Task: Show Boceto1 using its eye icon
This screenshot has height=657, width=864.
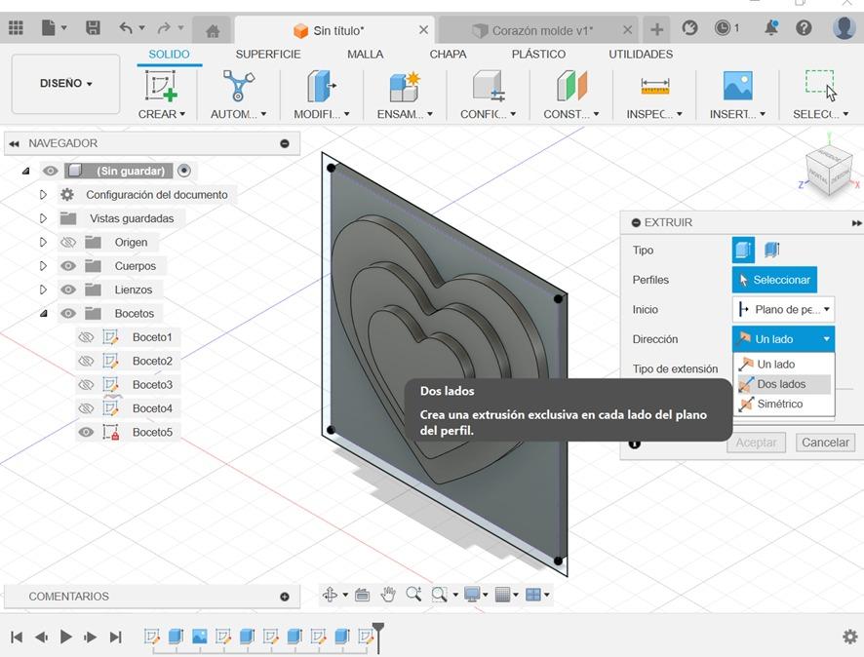Action: pos(87,337)
